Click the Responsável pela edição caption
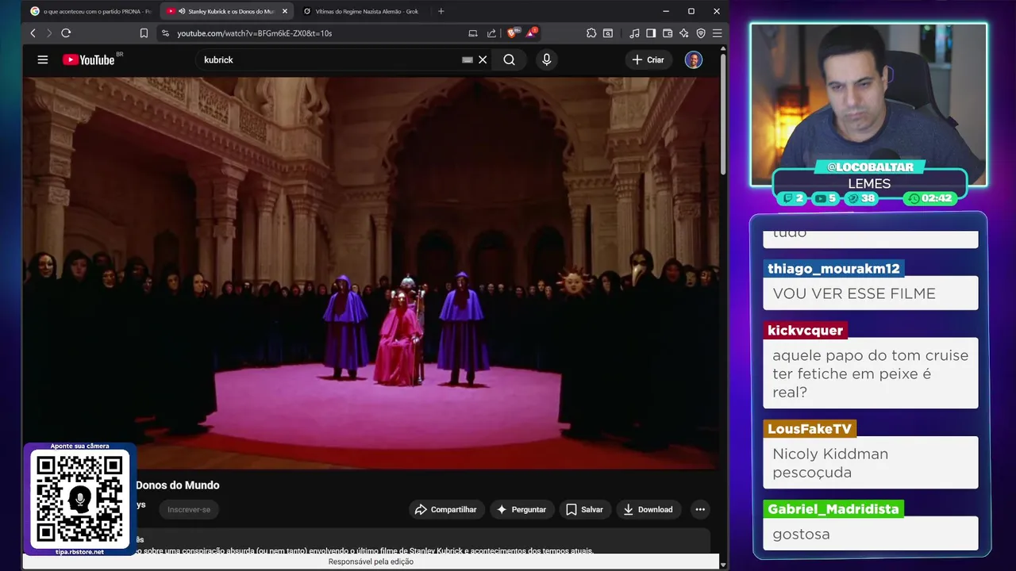1016x571 pixels. pos(371,561)
